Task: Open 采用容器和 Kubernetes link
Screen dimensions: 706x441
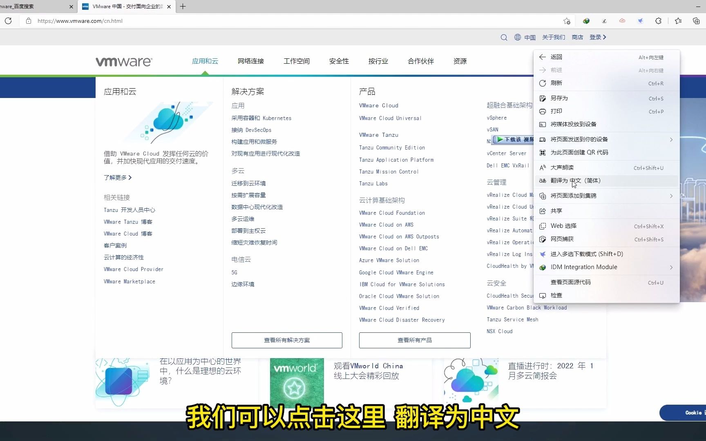Action: 261,118
